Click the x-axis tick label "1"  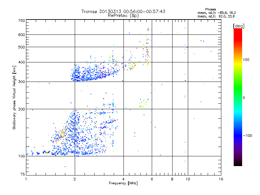click(x=26, y=179)
